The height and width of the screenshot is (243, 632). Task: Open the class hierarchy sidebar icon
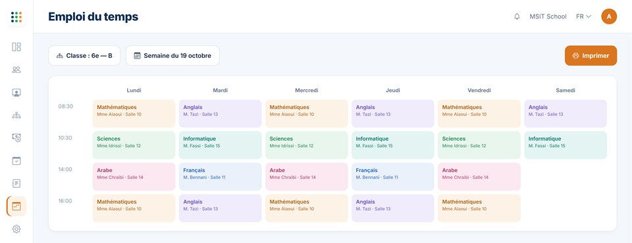[x=16, y=116]
